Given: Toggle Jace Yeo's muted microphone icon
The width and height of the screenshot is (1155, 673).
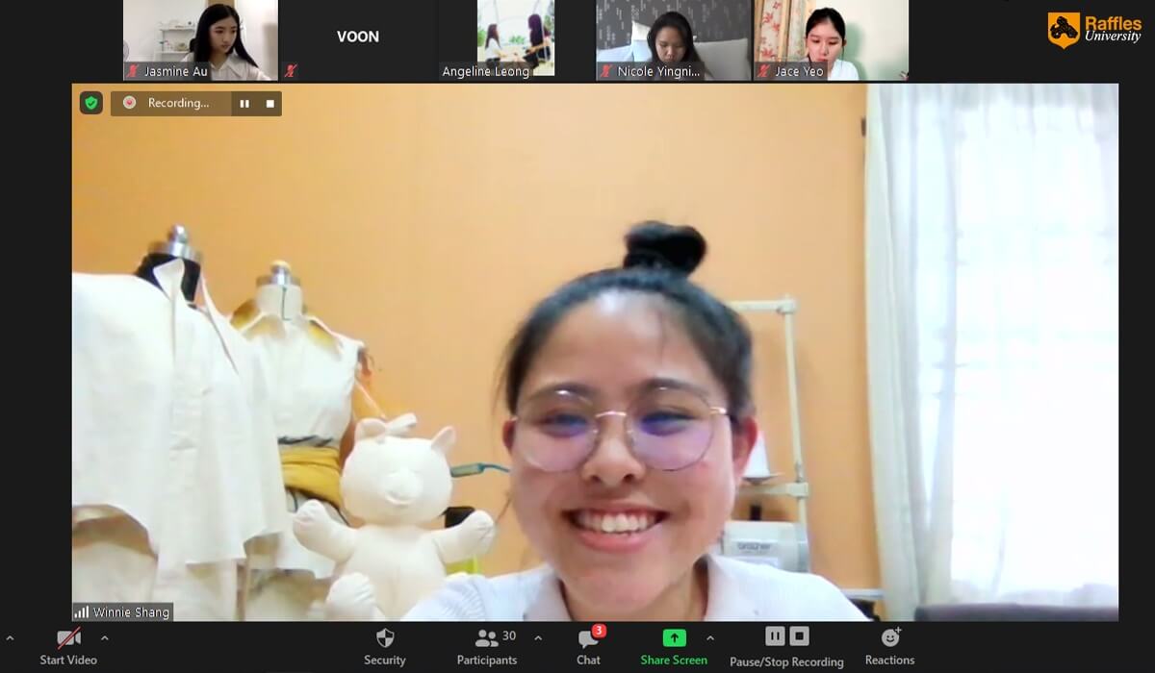Looking at the screenshot, I should tap(765, 70).
